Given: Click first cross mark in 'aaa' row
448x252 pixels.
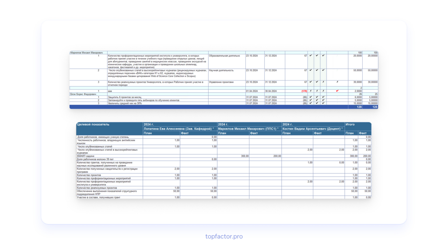Looking at the screenshot, I should click(x=311, y=91).
